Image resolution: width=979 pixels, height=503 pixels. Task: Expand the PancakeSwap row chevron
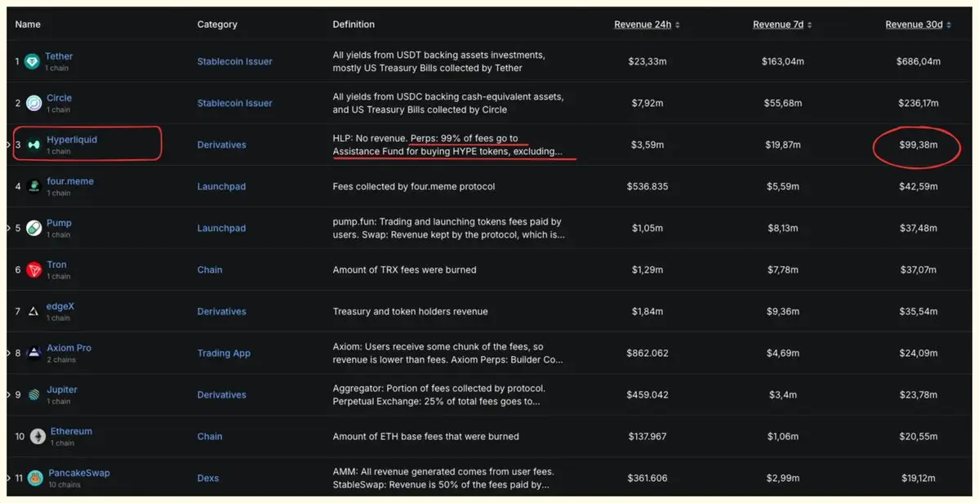(x=9, y=478)
